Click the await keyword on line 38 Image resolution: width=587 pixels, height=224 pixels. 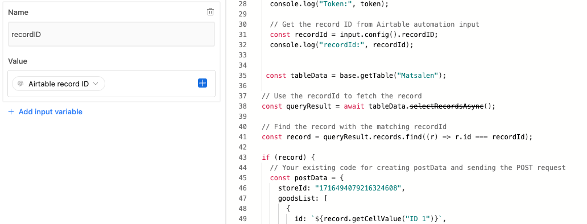tap(354, 106)
